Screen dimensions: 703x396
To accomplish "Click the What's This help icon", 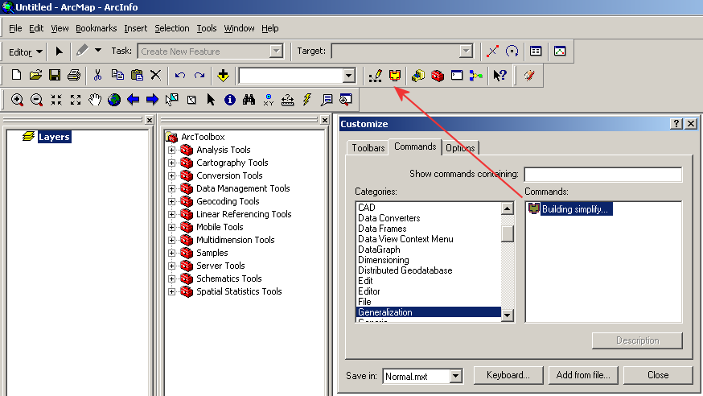I will click(x=499, y=76).
